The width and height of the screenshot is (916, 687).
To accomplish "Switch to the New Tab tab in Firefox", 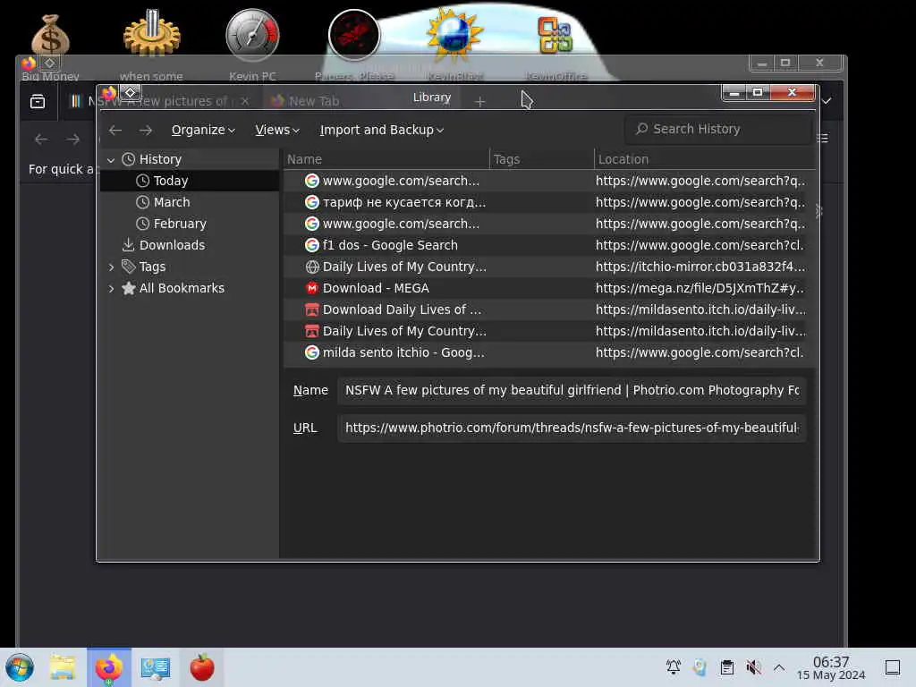I will tap(314, 101).
